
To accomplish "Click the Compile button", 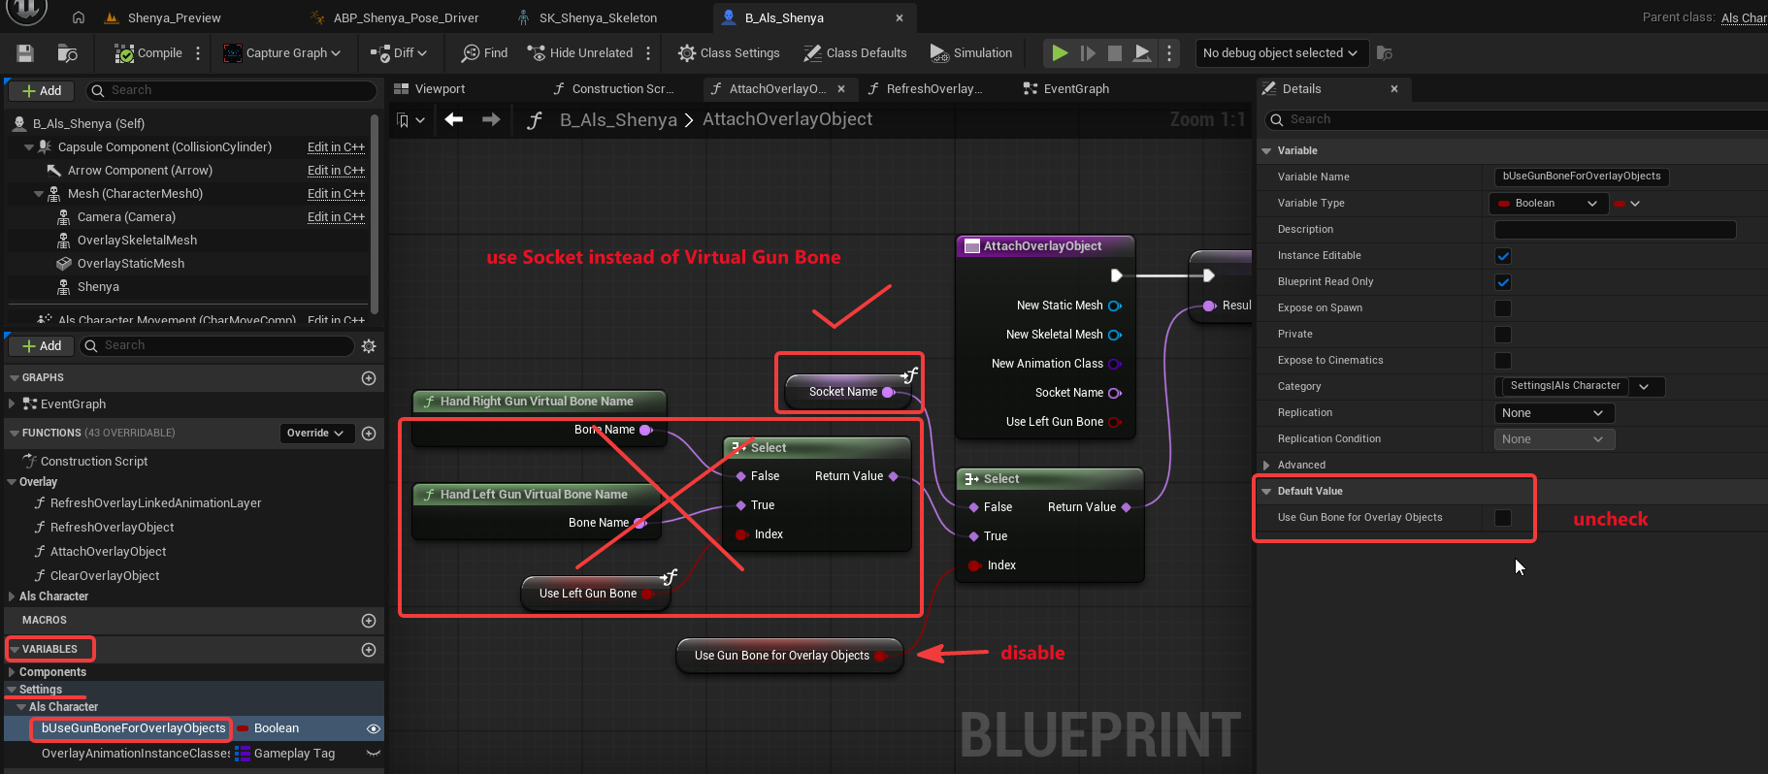I will coord(148,53).
